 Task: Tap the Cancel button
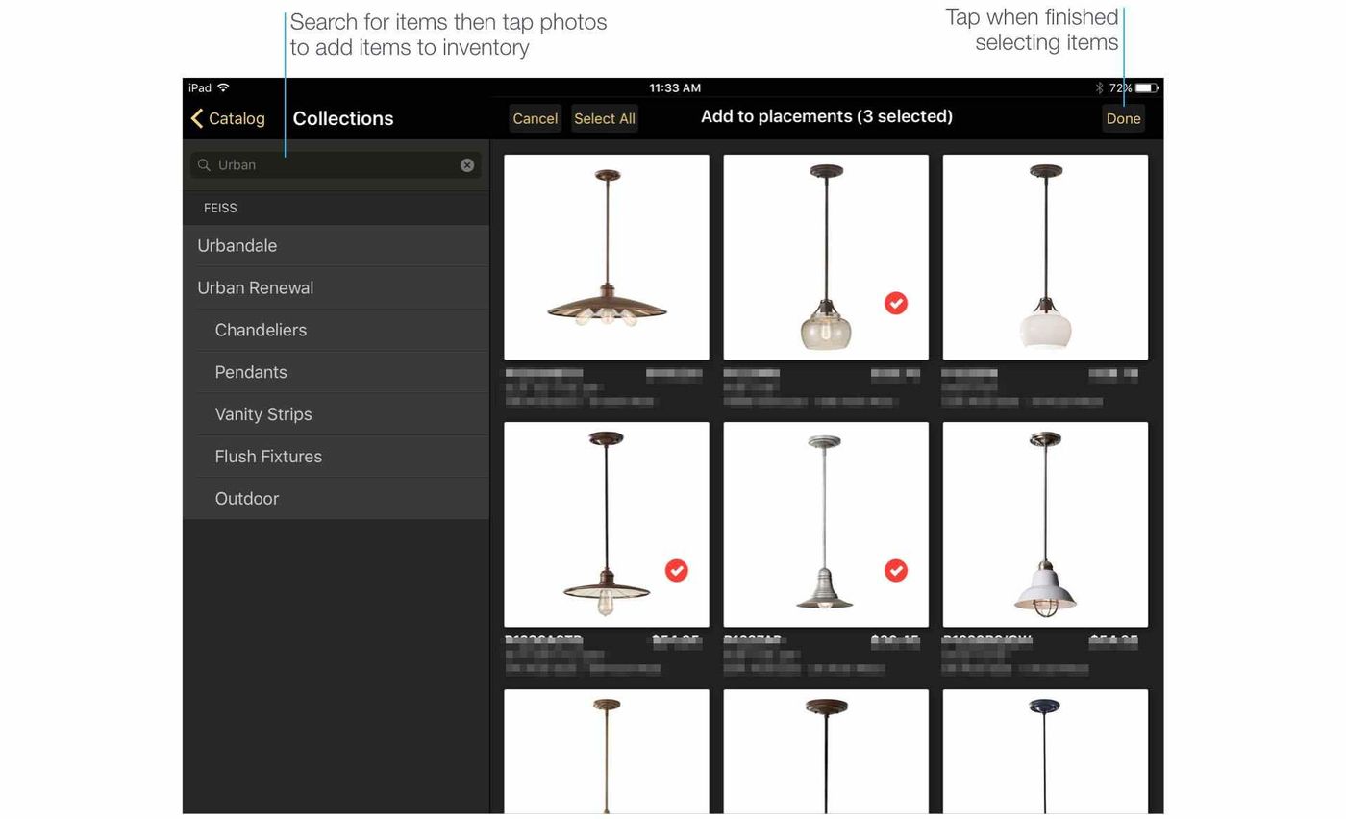coord(535,118)
